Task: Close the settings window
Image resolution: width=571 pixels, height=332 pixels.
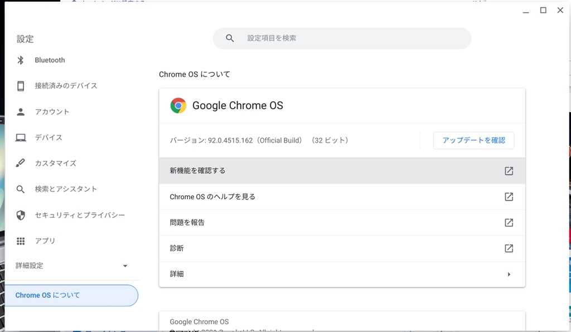Action: [x=560, y=10]
